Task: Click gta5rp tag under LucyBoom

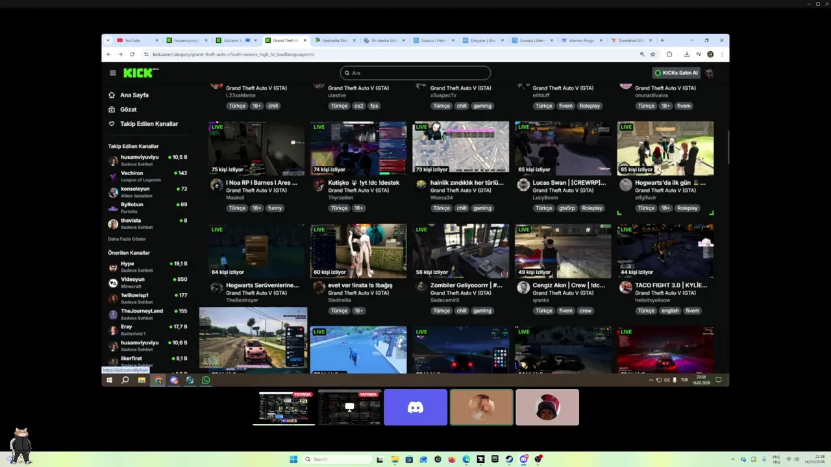Action: click(x=566, y=208)
